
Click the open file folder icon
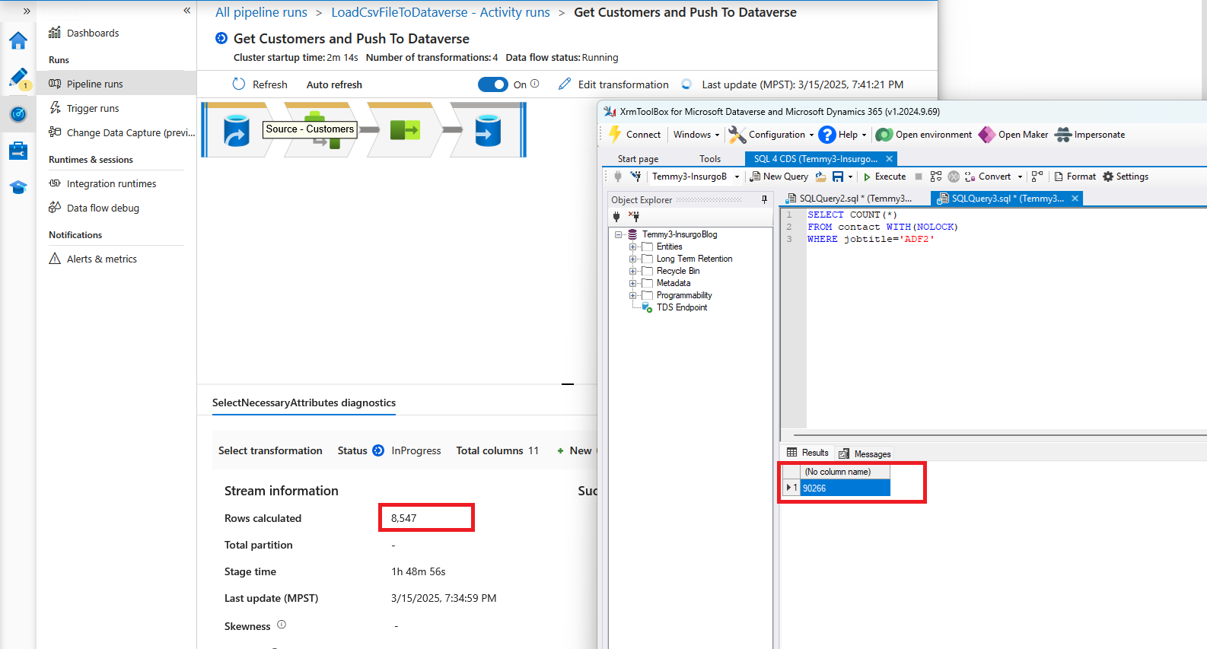pos(820,177)
